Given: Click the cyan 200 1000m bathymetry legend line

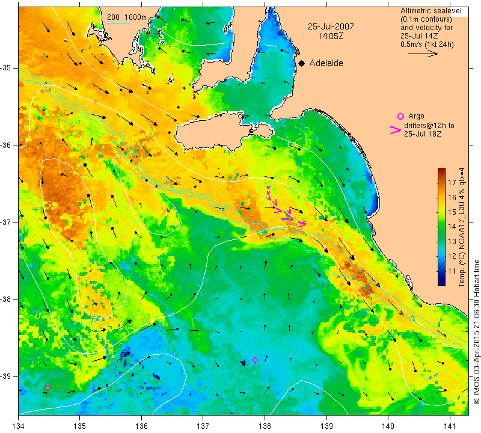Looking at the screenshot, I should [118, 23].
